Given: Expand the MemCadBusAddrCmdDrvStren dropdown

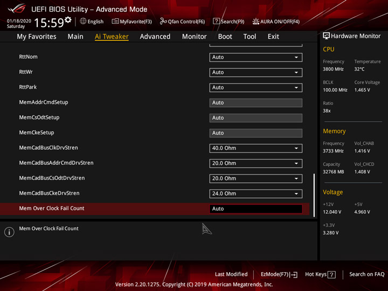Looking at the screenshot, I should [x=255, y=163].
